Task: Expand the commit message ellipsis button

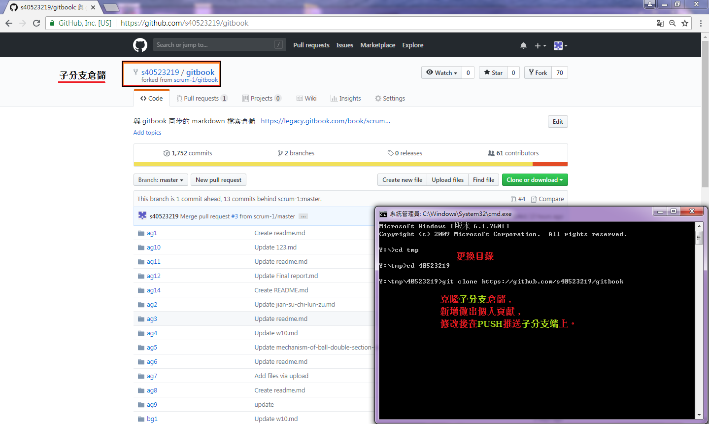Action: pyautogui.click(x=304, y=216)
